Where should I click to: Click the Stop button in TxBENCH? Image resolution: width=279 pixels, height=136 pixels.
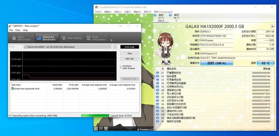[130, 53]
